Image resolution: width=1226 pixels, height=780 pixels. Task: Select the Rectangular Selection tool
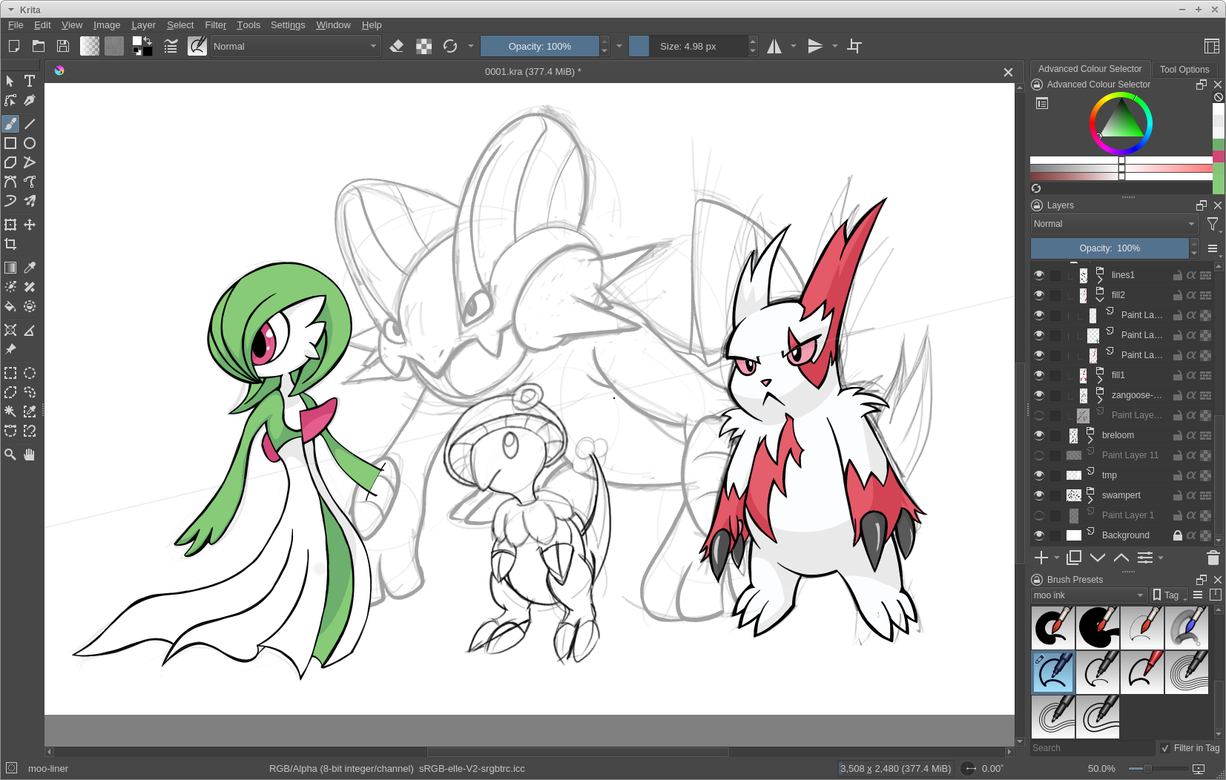click(x=10, y=373)
